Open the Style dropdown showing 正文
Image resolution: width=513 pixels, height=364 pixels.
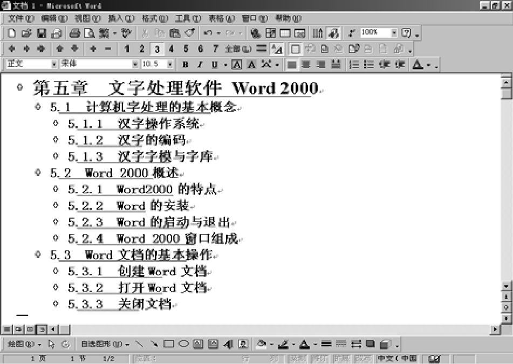[x=54, y=64]
